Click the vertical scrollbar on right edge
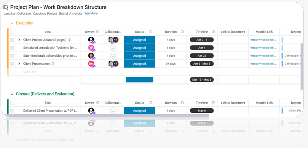Viewport: 308px width, 148px height. (302, 66)
